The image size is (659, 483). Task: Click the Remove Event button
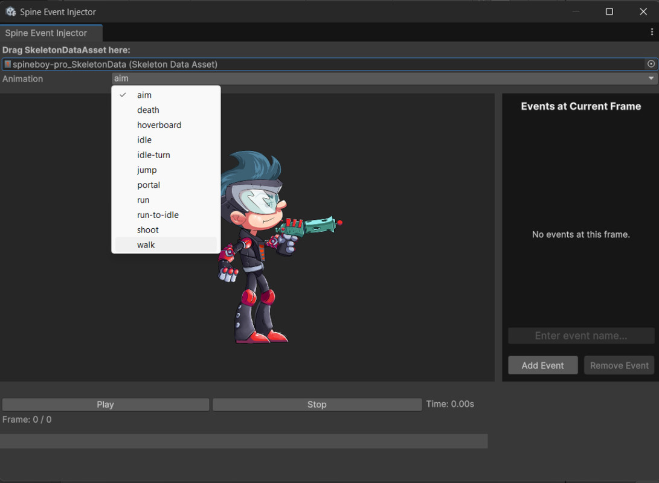pos(619,365)
